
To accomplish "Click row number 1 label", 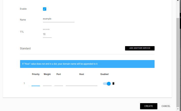I will 24,83.
